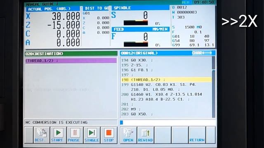Click the ACTUAL POS. (ABS.) header

pyautogui.click(x=53, y=9)
